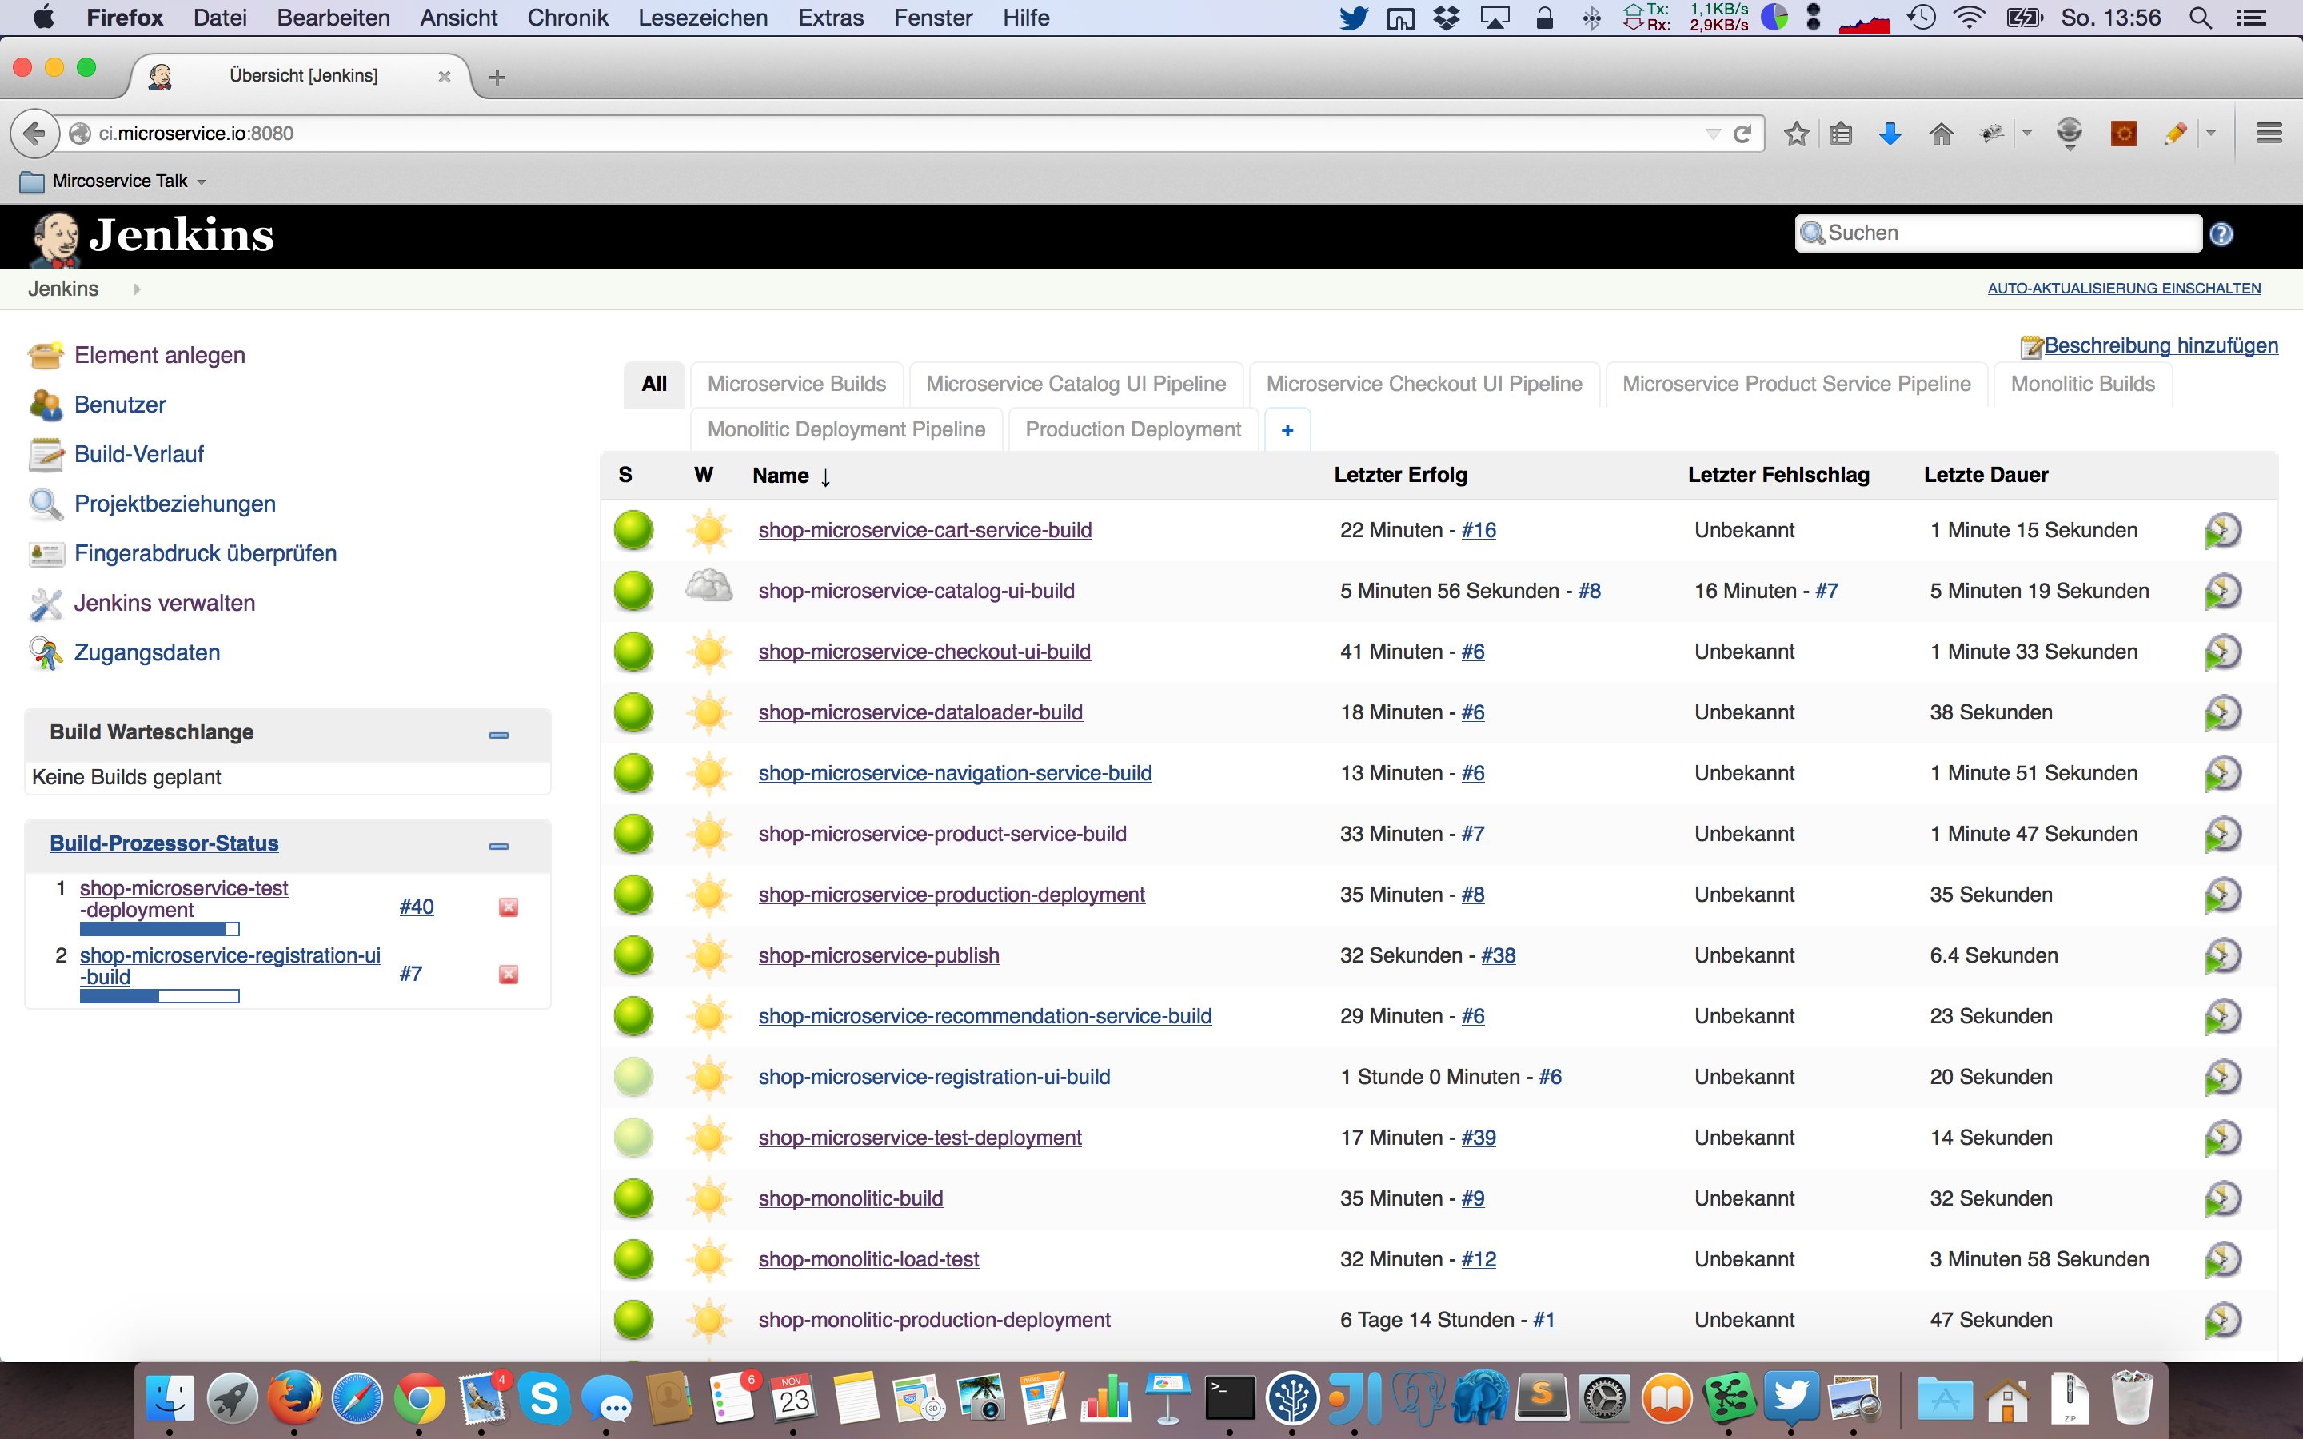Switch to Microservice Builds tab
The image size is (2303, 1439).
(796, 384)
